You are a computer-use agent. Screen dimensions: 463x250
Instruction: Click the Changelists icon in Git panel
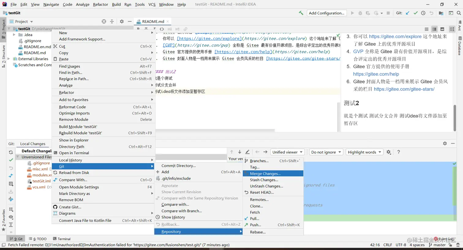(11, 184)
